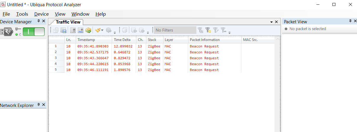Click the first funnel filter icon

click(x=201, y=30)
